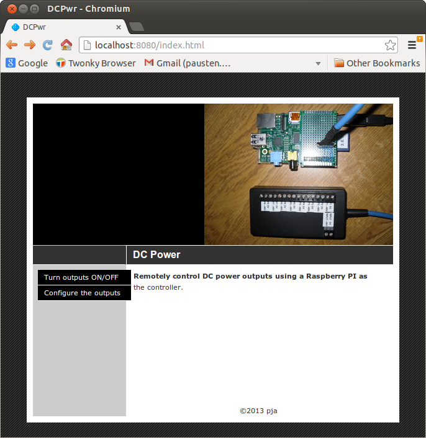Open the Twonky Browser bookmark
The height and width of the screenshot is (438, 426).
click(x=96, y=63)
